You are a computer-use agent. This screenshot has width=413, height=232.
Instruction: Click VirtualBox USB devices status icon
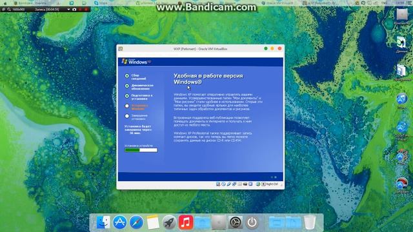click(x=228, y=184)
